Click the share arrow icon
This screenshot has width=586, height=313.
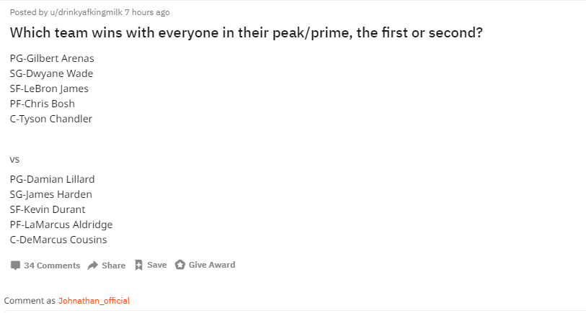coord(93,266)
